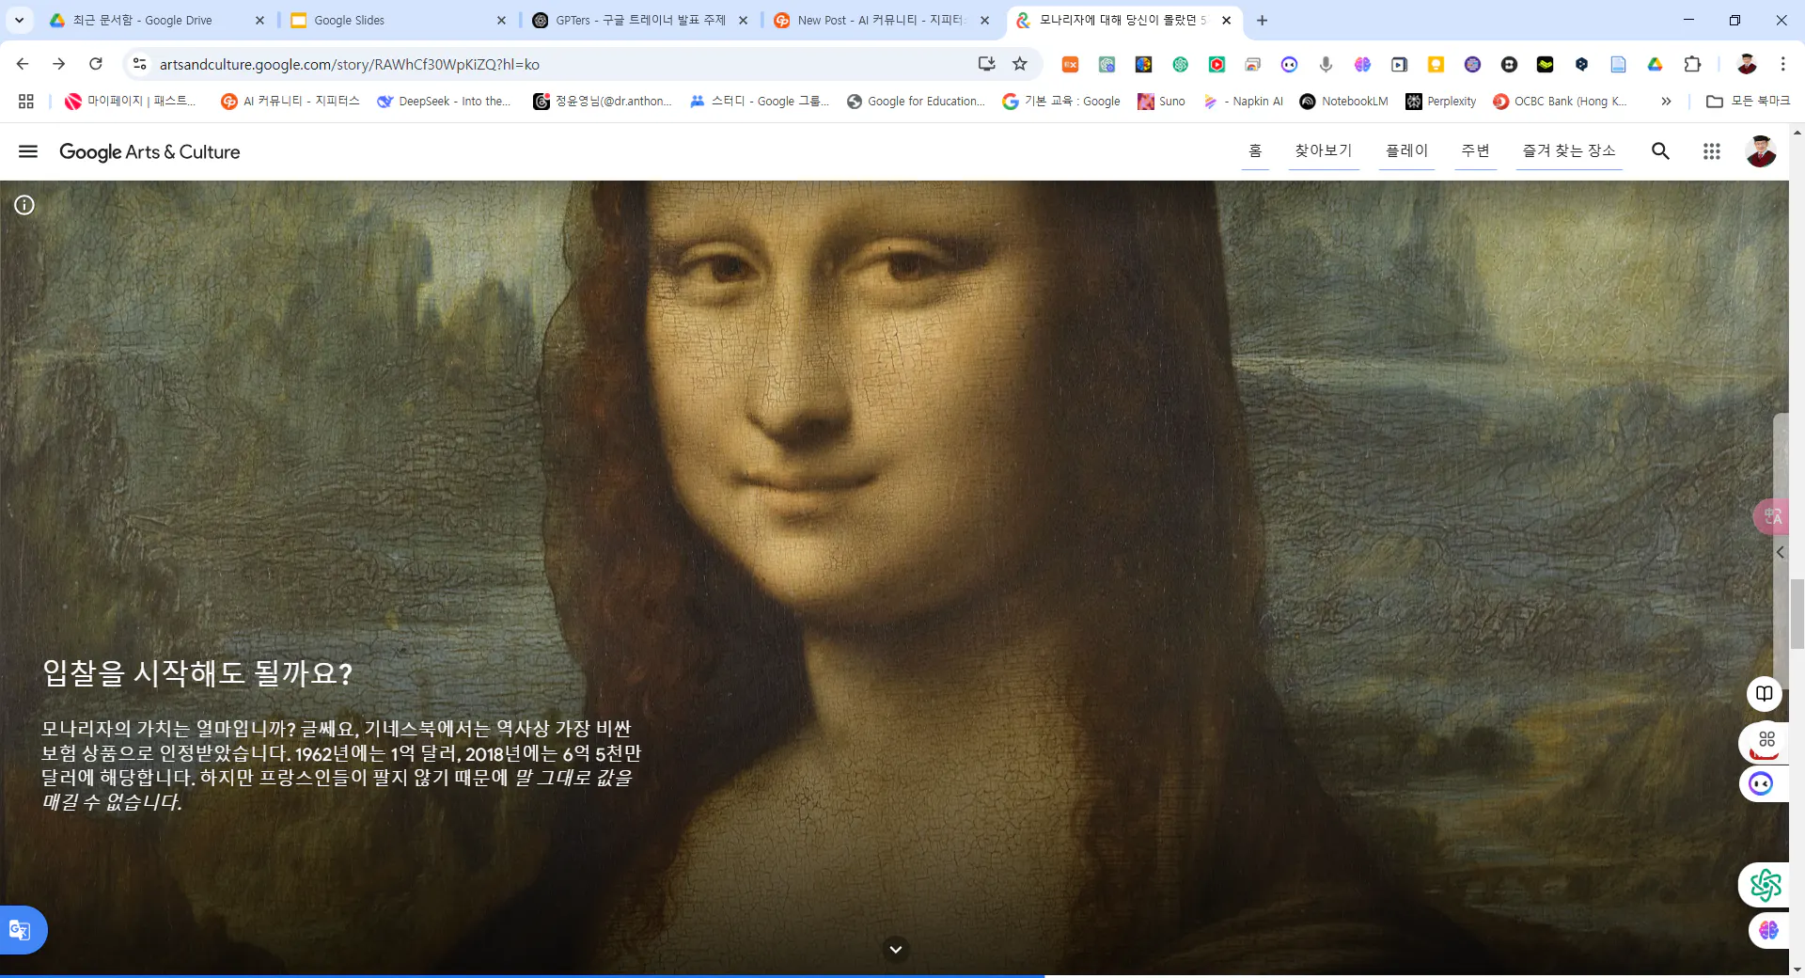Click the page vertical scrollbar thumb
1805x978 pixels.
pos(1797,614)
